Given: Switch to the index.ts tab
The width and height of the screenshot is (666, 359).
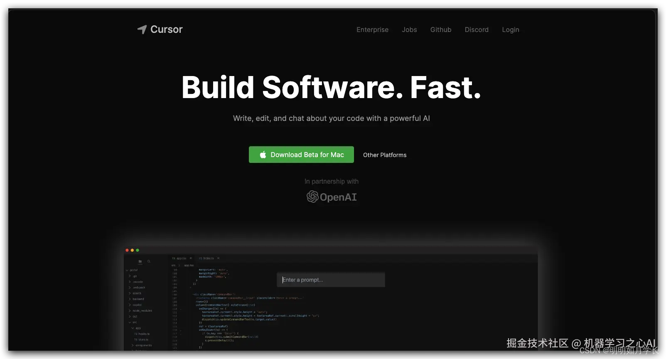Looking at the screenshot, I should 206,258.
